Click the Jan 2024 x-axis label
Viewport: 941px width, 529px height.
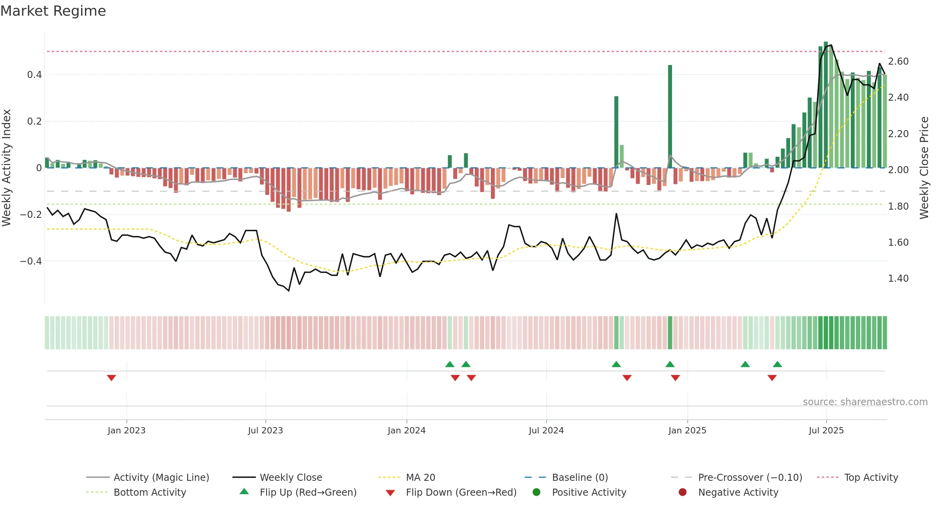(407, 430)
